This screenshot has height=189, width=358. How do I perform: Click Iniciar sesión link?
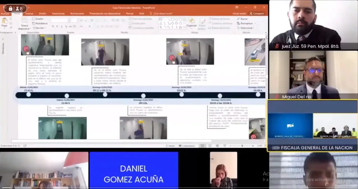(x=239, y=13)
